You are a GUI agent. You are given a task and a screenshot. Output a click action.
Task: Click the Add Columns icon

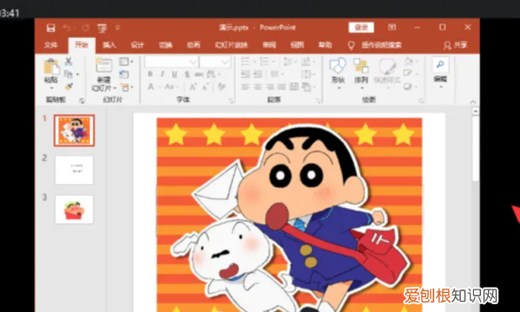click(x=274, y=75)
